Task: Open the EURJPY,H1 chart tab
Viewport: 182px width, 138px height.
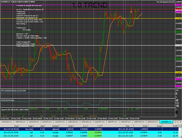Action: tap(47, 122)
